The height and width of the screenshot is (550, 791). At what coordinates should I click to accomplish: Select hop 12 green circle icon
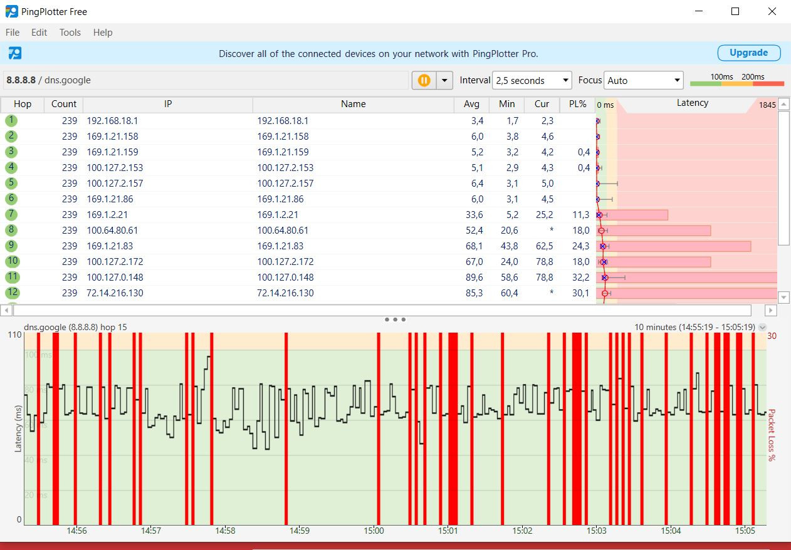pos(12,293)
